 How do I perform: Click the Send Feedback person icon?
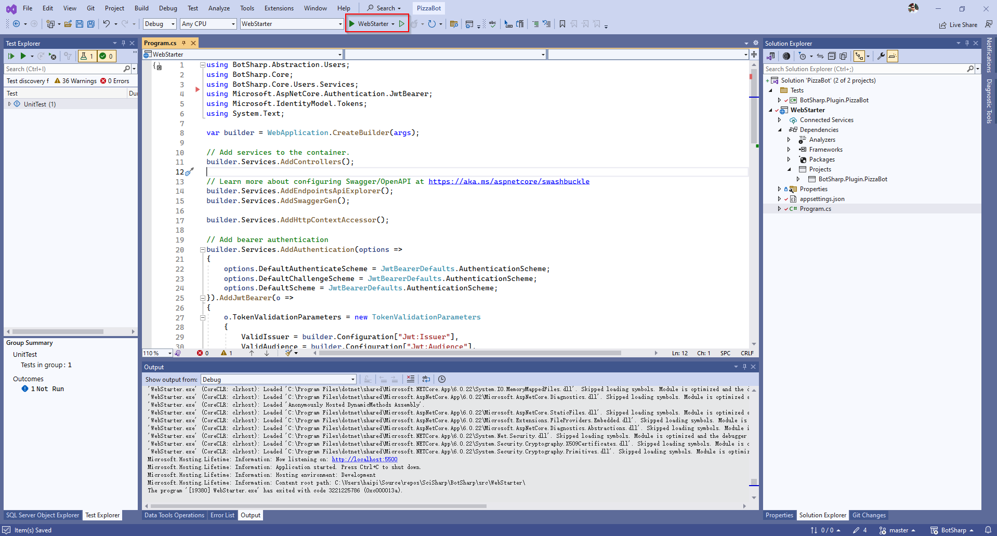pyautogui.click(x=989, y=24)
